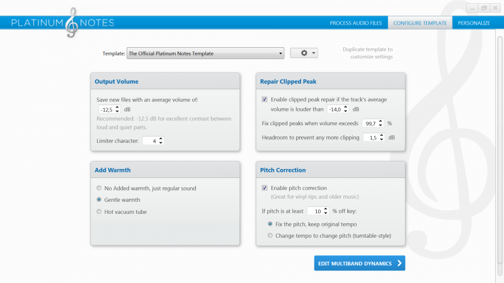This screenshot has height=283, width=504.
Task: Increase the Limiter character stepper value
Action: coord(161,138)
